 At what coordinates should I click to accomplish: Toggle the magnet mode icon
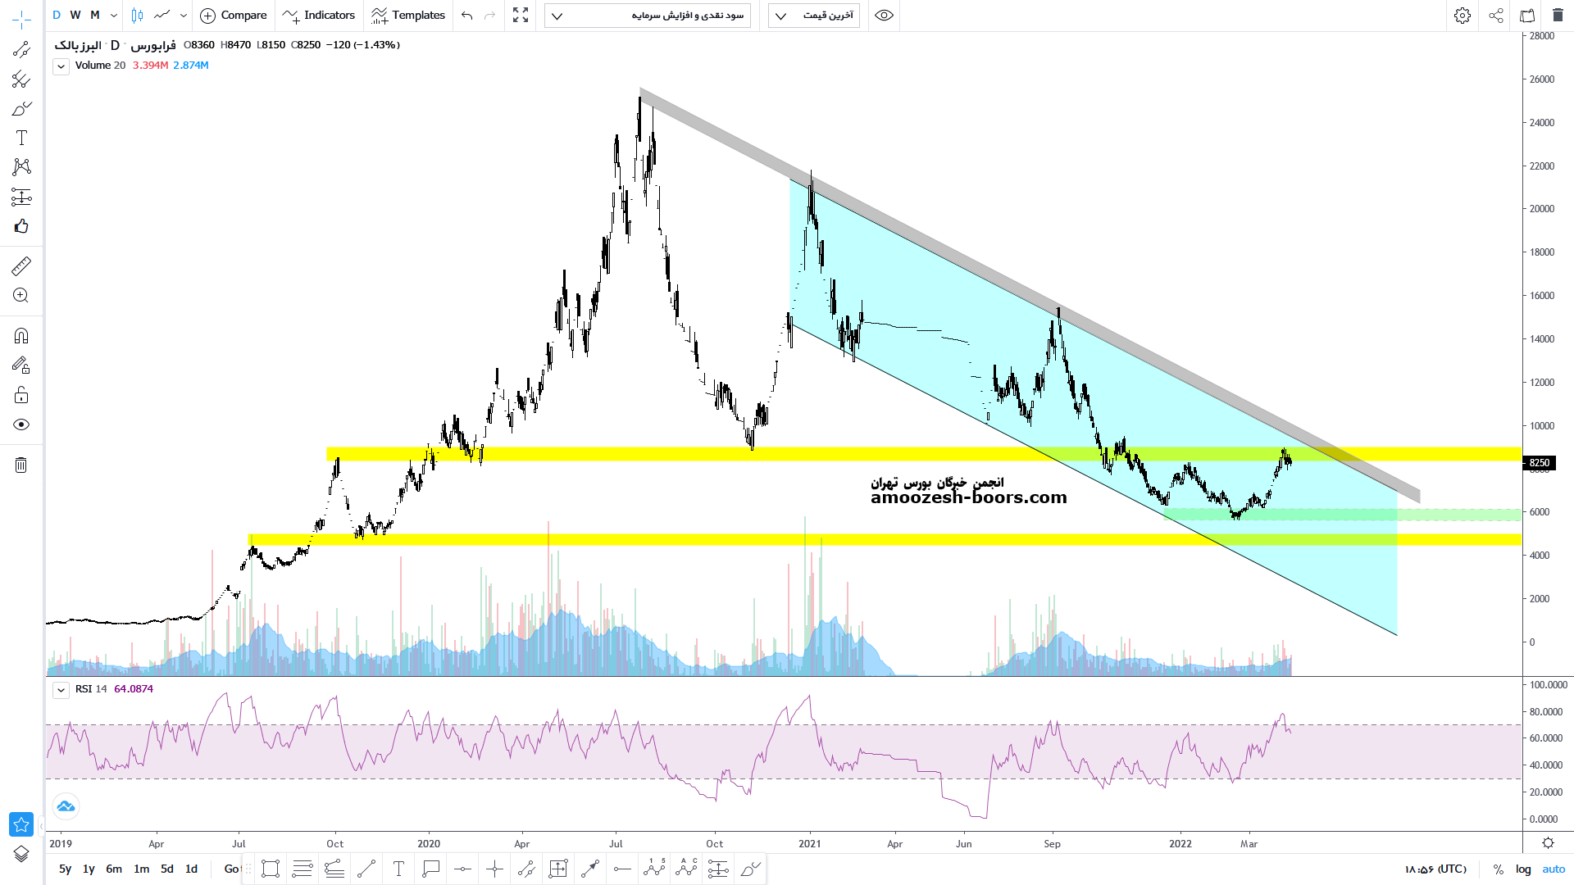click(x=21, y=336)
